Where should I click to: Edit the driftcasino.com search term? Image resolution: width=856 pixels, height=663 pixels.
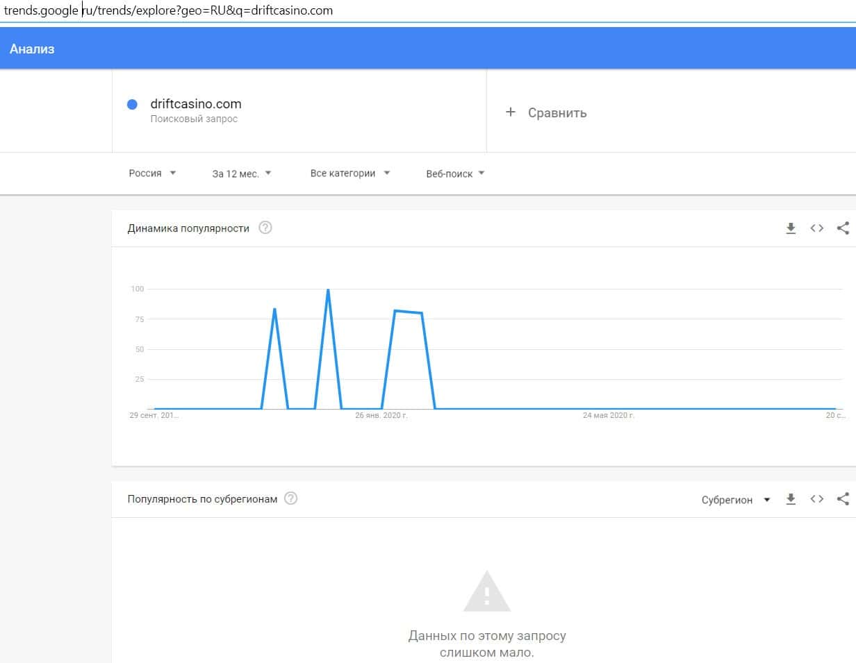click(x=196, y=104)
